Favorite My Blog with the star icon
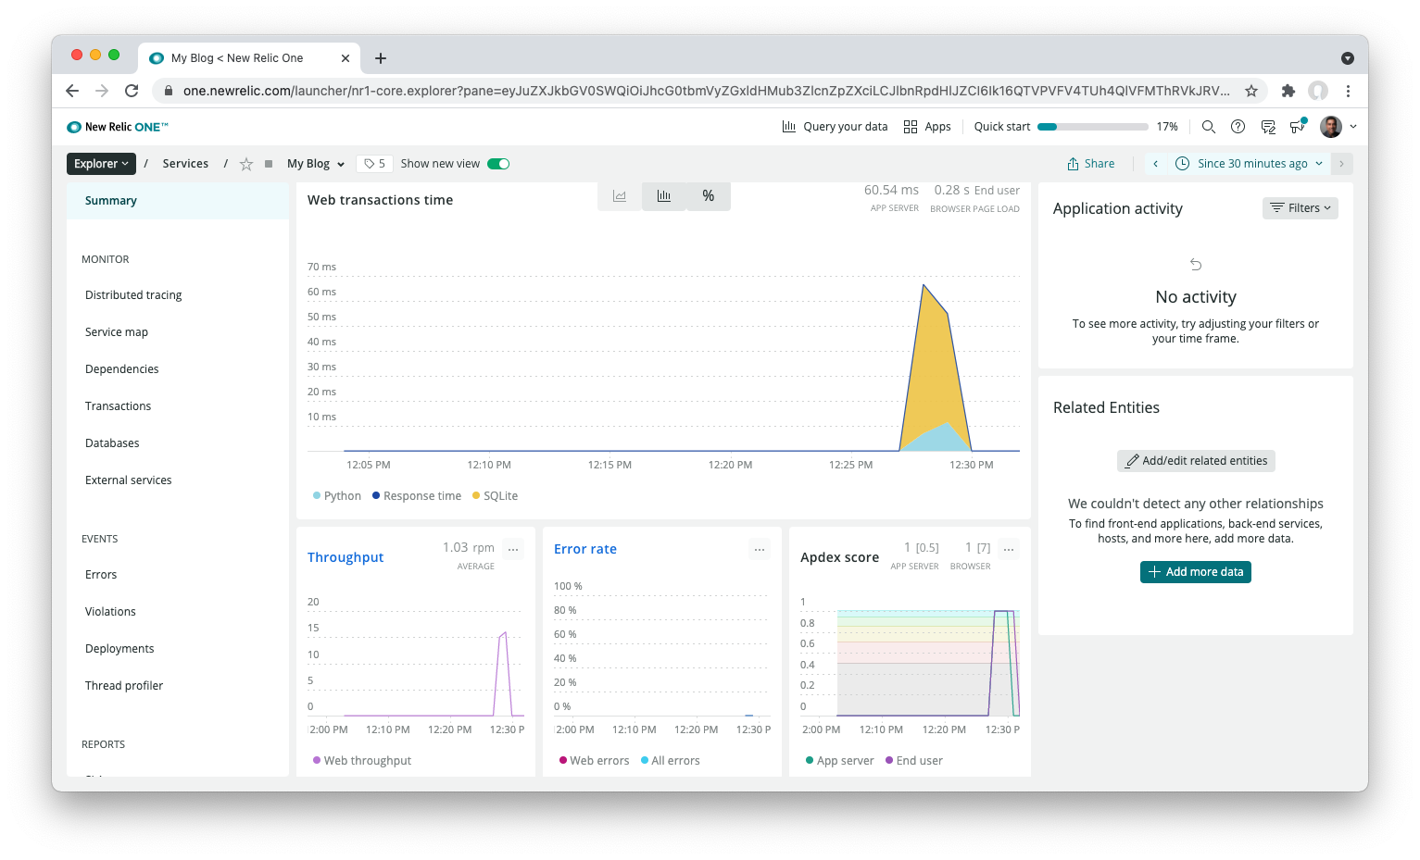This screenshot has width=1420, height=860. pyautogui.click(x=246, y=164)
